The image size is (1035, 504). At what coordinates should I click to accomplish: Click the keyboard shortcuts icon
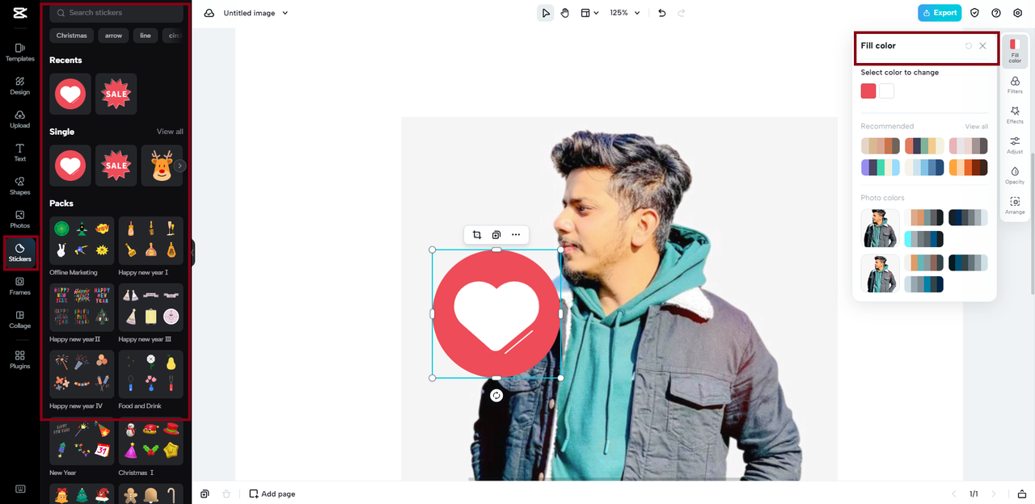point(19,489)
